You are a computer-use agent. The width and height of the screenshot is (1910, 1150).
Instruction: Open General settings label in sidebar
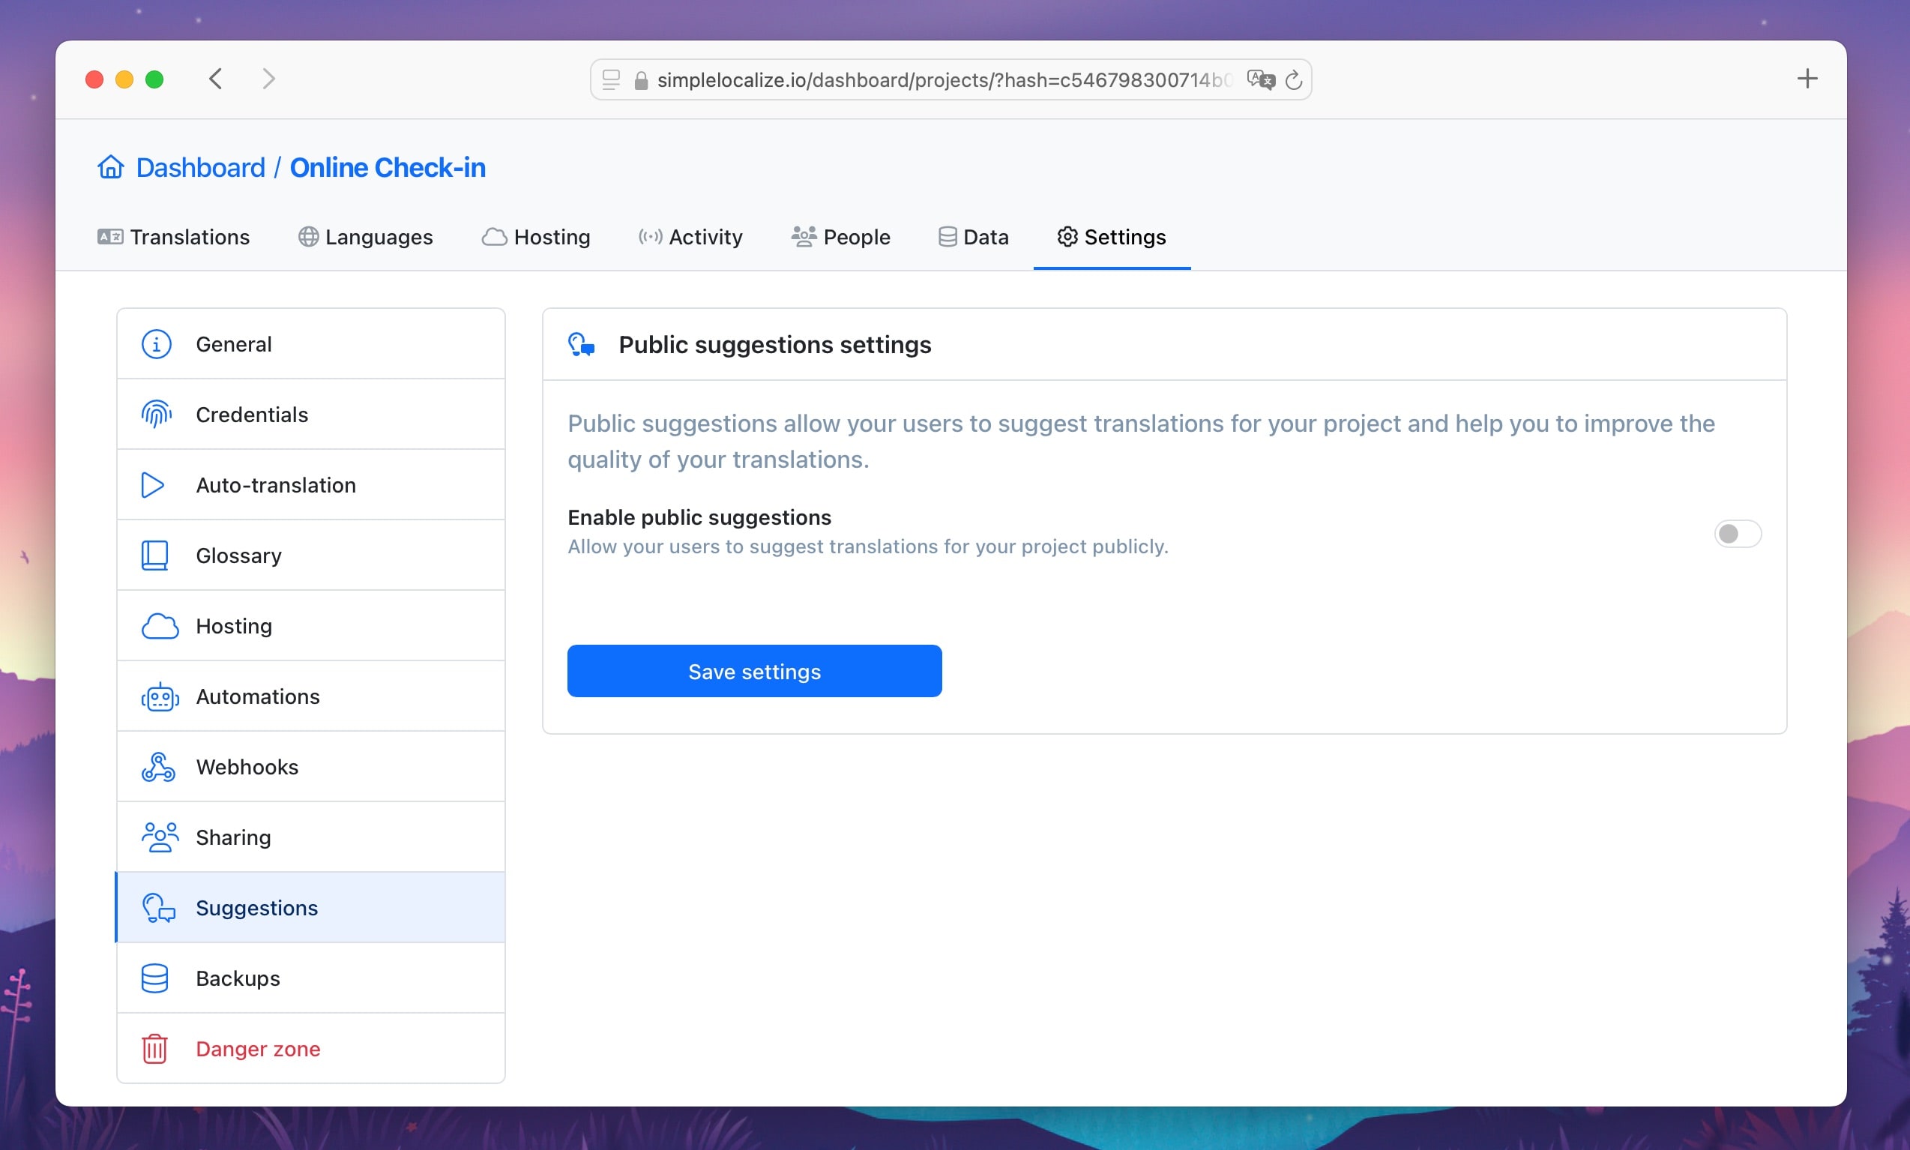pyautogui.click(x=233, y=344)
